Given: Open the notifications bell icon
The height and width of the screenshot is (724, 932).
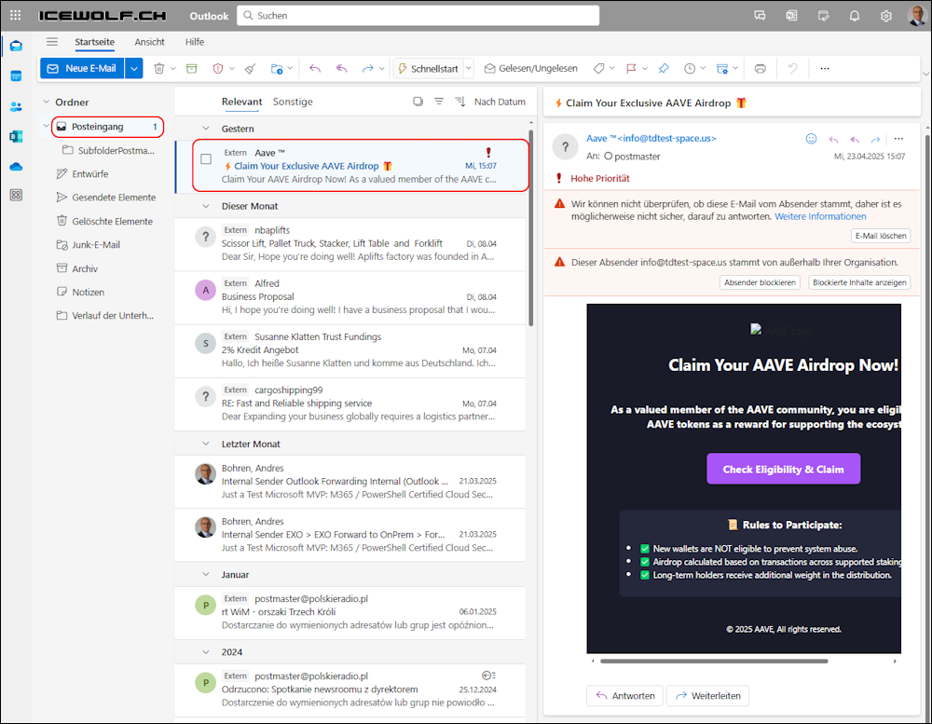Looking at the screenshot, I should [x=854, y=16].
